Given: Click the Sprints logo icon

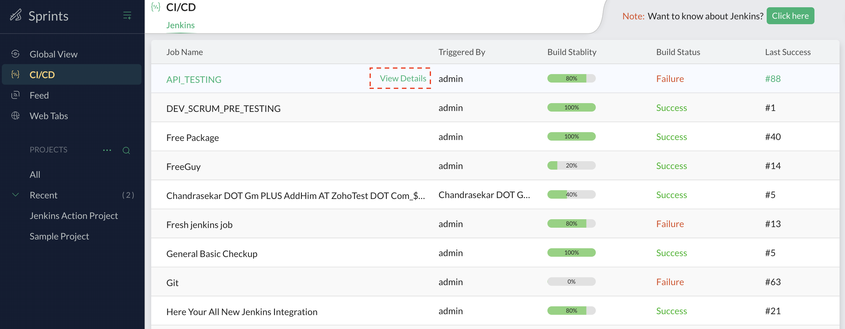Looking at the screenshot, I should 16,15.
